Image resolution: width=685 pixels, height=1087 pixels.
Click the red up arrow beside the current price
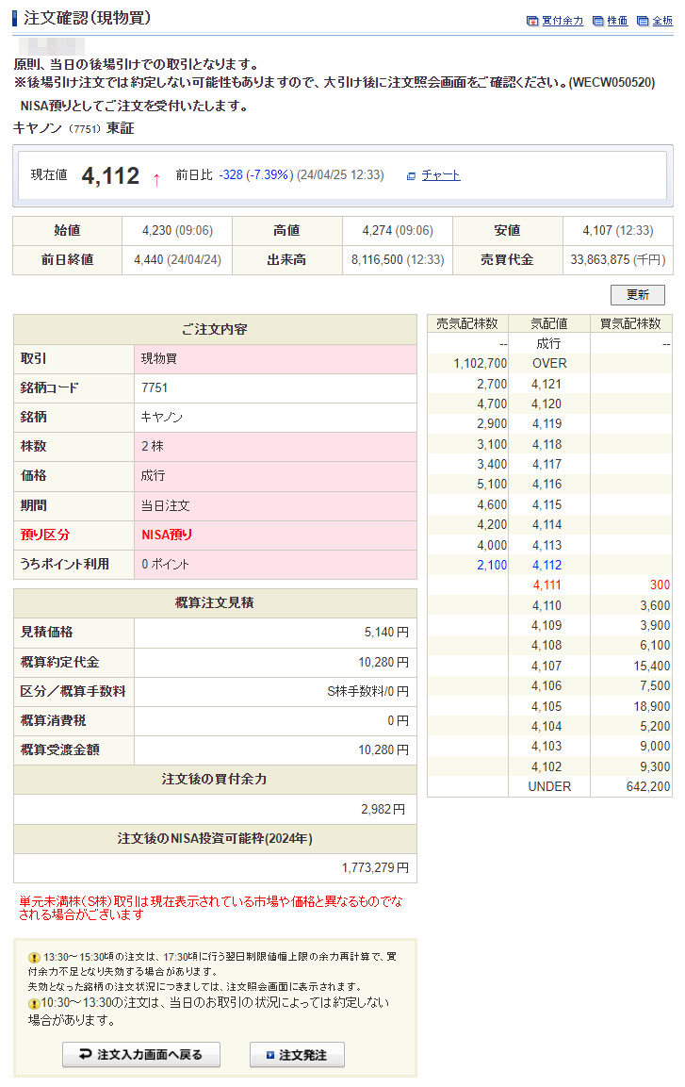pyautogui.click(x=156, y=177)
